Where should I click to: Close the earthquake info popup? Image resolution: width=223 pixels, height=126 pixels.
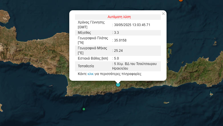(163, 14)
